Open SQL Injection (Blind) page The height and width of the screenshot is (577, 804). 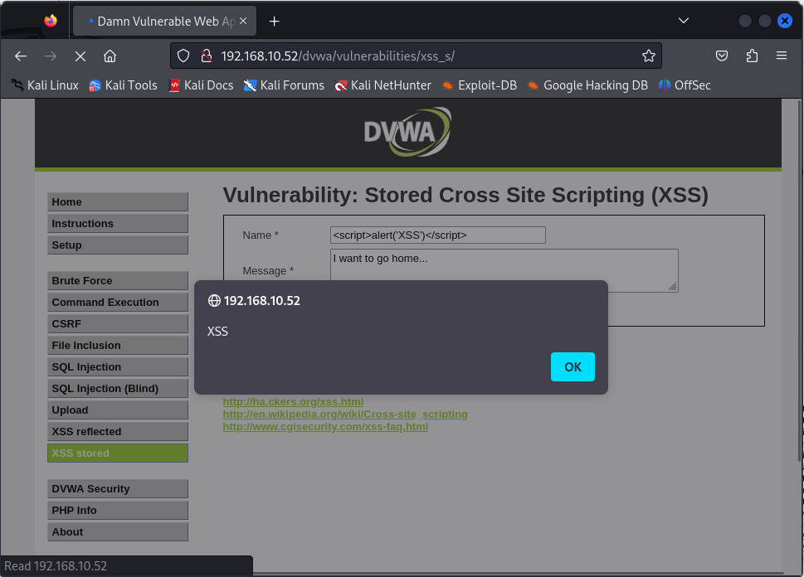tap(118, 389)
